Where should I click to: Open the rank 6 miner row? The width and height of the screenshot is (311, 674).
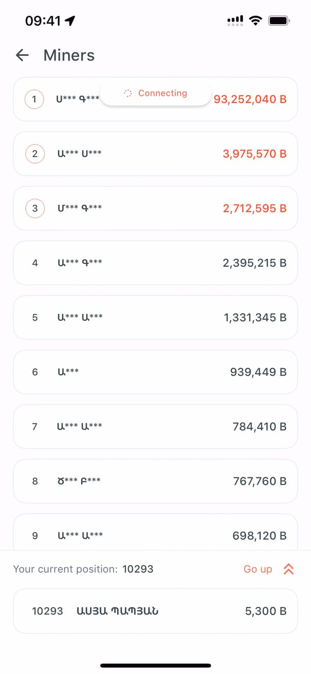click(155, 372)
